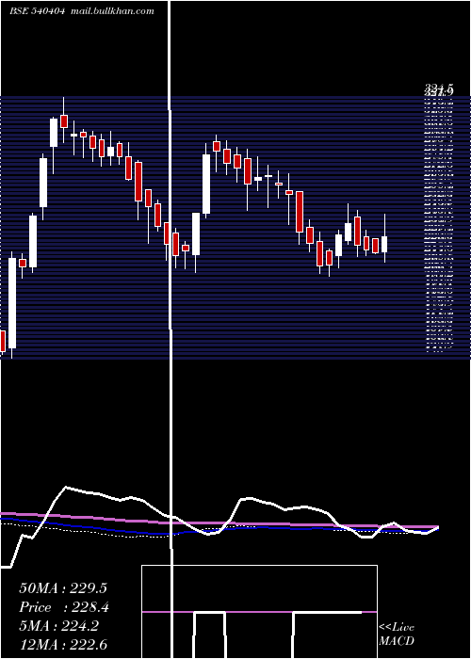
Task: Click the '12MA : 222.6' value
Action: pos(63,644)
